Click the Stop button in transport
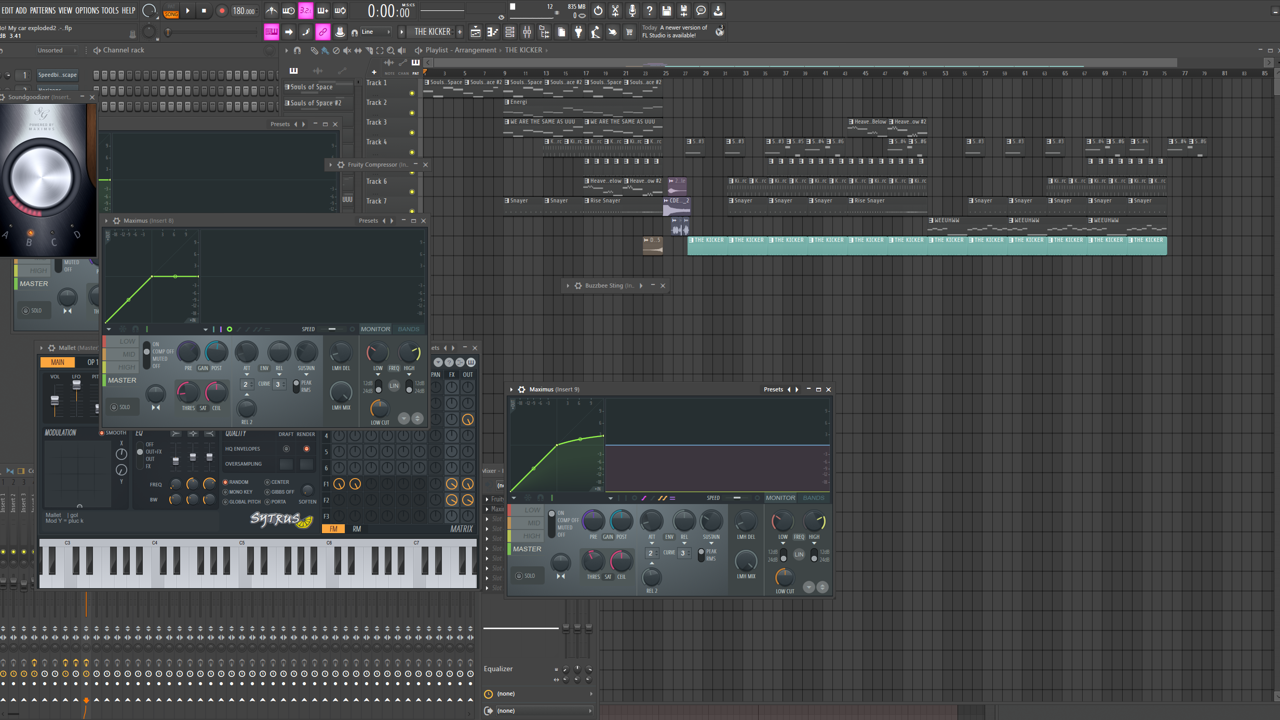The width and height of the screenshot is (1280, 720). [204, 10]
